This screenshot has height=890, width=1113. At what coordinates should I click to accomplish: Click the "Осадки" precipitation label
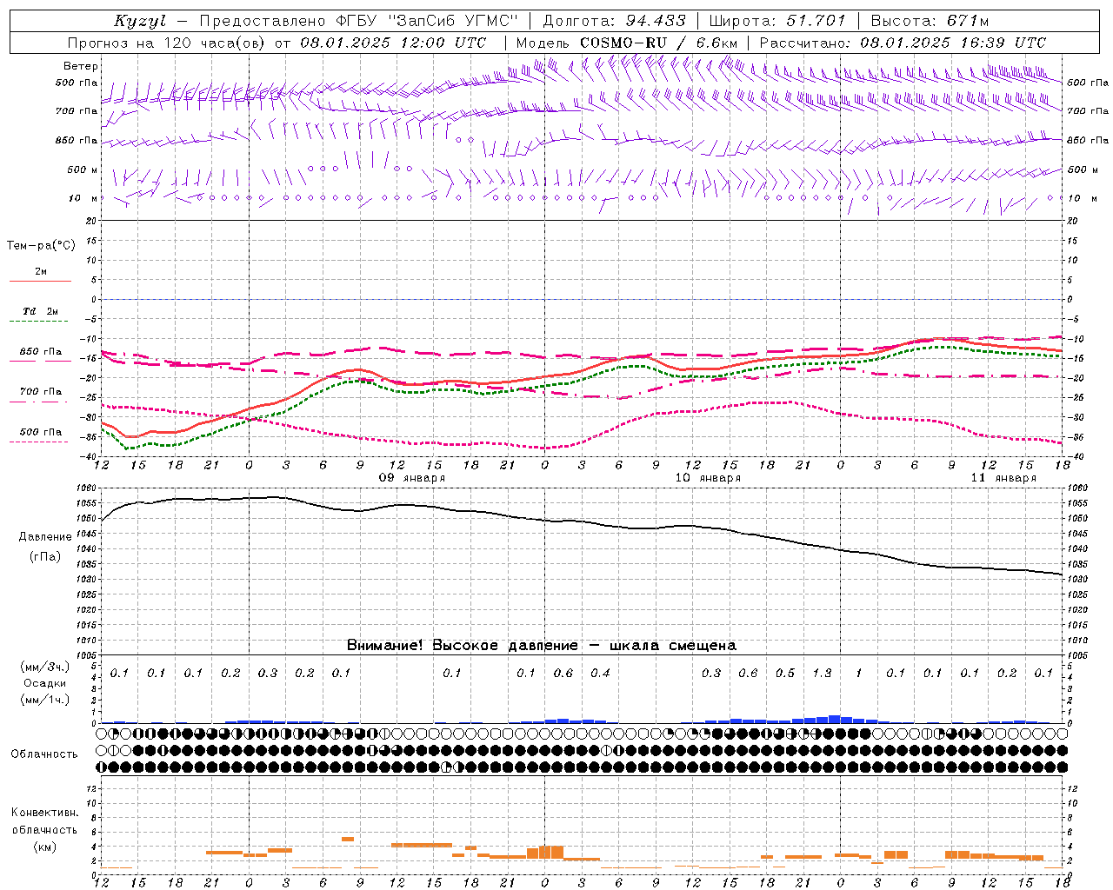[45, 683]
